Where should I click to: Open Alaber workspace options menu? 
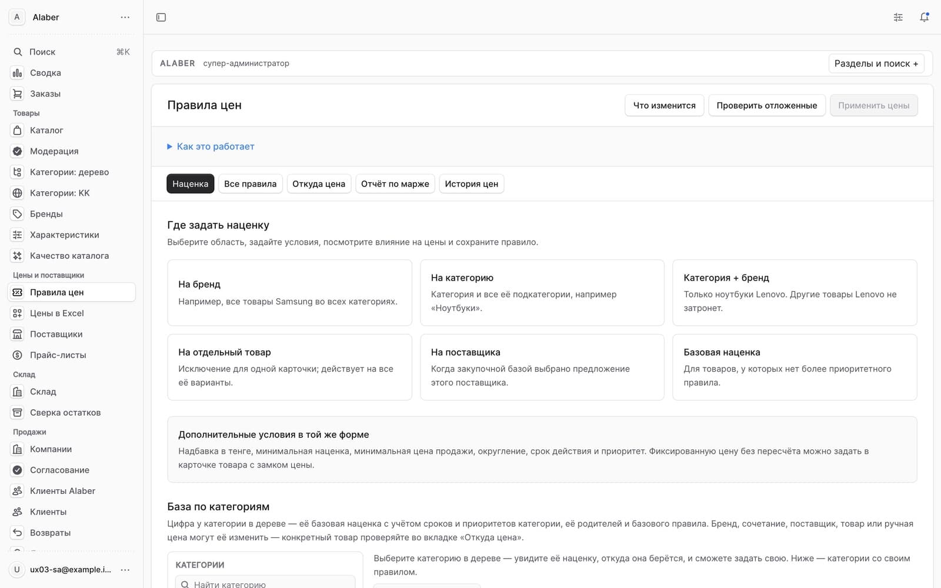(x=125, y=17)
